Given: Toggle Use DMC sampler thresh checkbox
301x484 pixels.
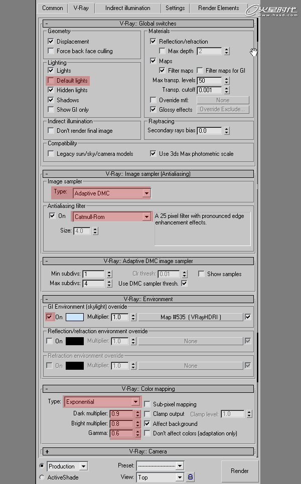Looking at the screenshot, I should click(184, 283).
